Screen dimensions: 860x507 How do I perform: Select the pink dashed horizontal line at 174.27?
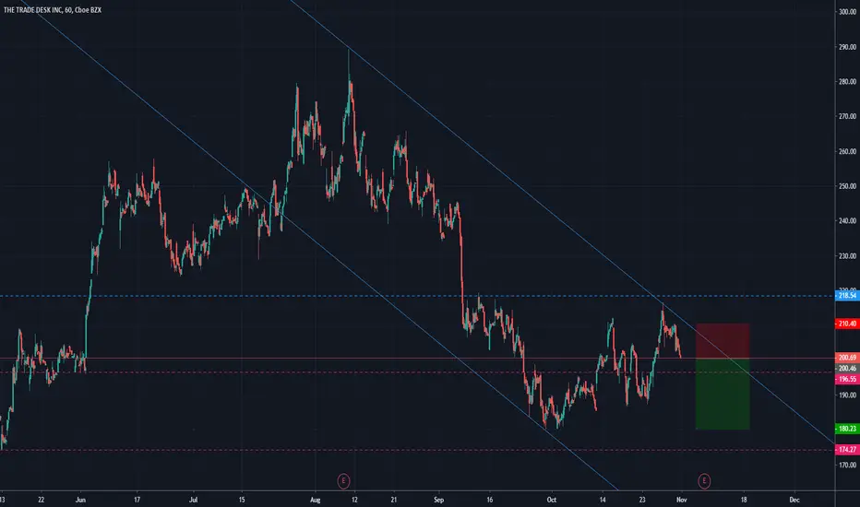pyautogui.click(x=417, y=450)
